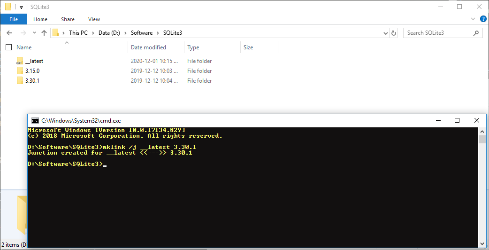Image resolution: width=489 pixels, height=250 pixels.
Task: Click the cmd.exe scrollbar down arrow
Action: 482,243
